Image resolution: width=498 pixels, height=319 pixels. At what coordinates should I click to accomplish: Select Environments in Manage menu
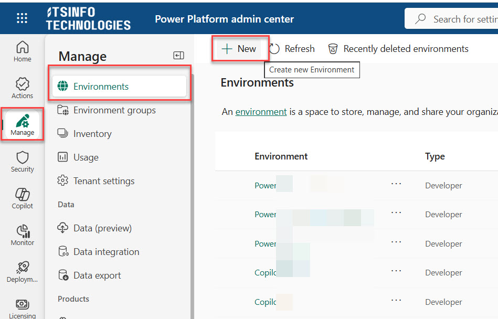click(x=120, y=86)
